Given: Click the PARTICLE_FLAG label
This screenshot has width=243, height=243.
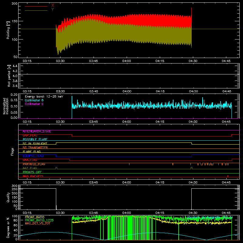Looking at the screenshot, I should tap(34, 164).
